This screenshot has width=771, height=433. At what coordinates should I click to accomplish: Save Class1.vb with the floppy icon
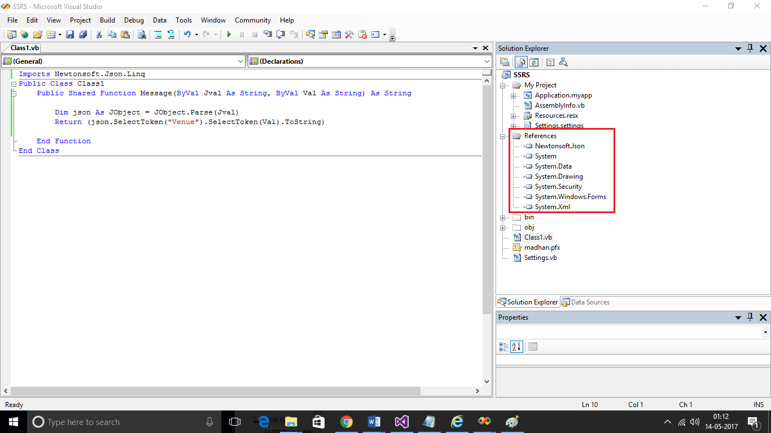click(70, 34)
